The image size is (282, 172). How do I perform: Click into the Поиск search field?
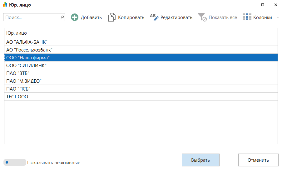[x=31, y=17]
